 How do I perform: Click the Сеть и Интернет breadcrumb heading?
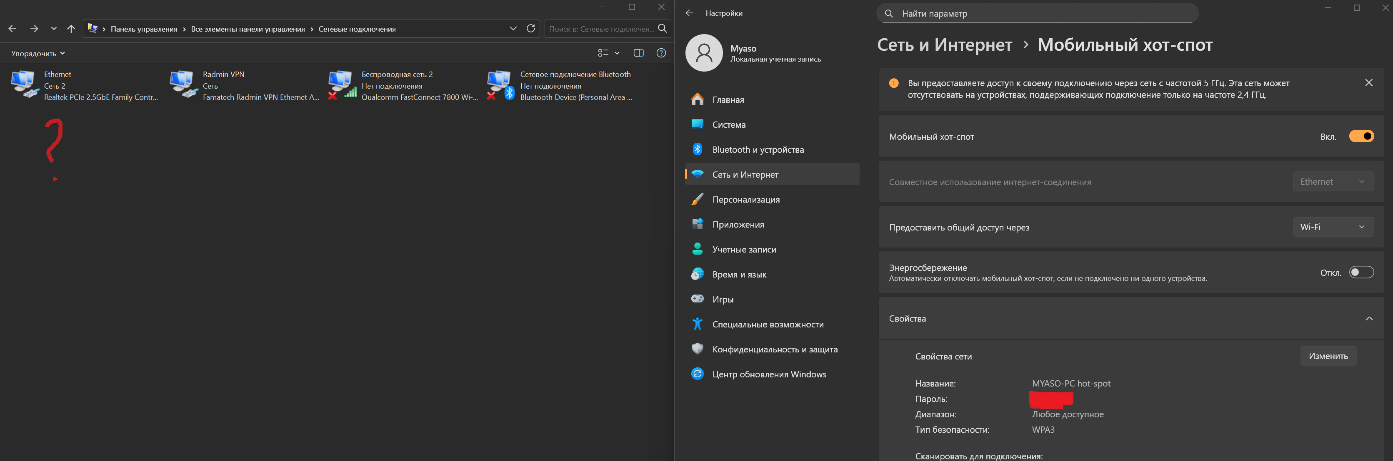click(944, 44)
